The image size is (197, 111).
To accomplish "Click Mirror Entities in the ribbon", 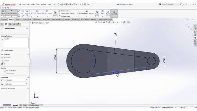I will coord(64,11).
